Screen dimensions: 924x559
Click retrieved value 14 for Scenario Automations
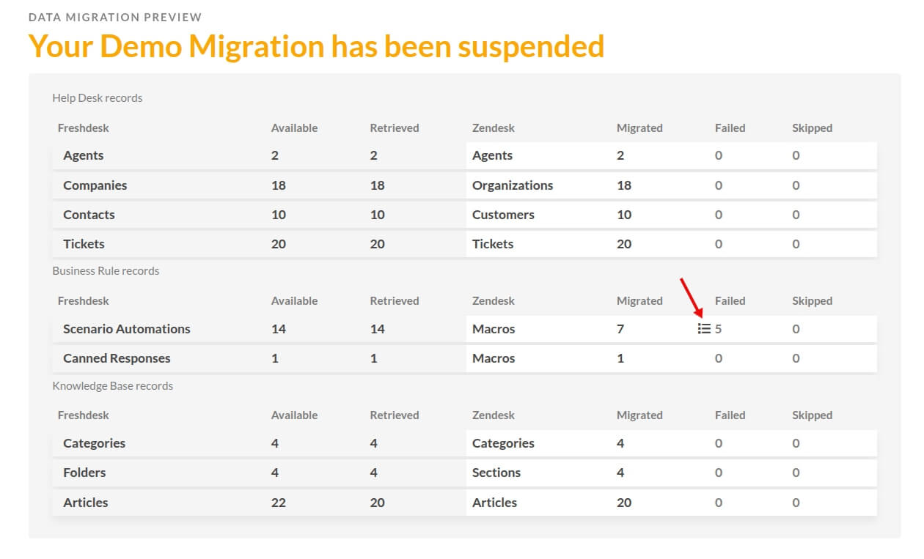[377, 329]
